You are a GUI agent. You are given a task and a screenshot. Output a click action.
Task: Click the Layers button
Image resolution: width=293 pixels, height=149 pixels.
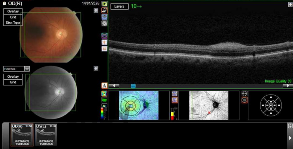click(x=119, y=6)
